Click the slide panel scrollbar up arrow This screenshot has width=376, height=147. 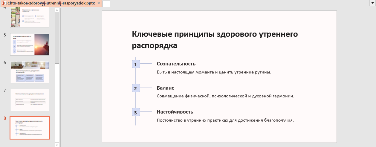(57, 10)
